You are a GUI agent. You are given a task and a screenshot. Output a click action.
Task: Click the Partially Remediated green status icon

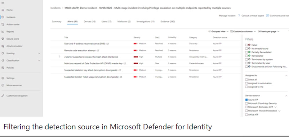point(249,52)
